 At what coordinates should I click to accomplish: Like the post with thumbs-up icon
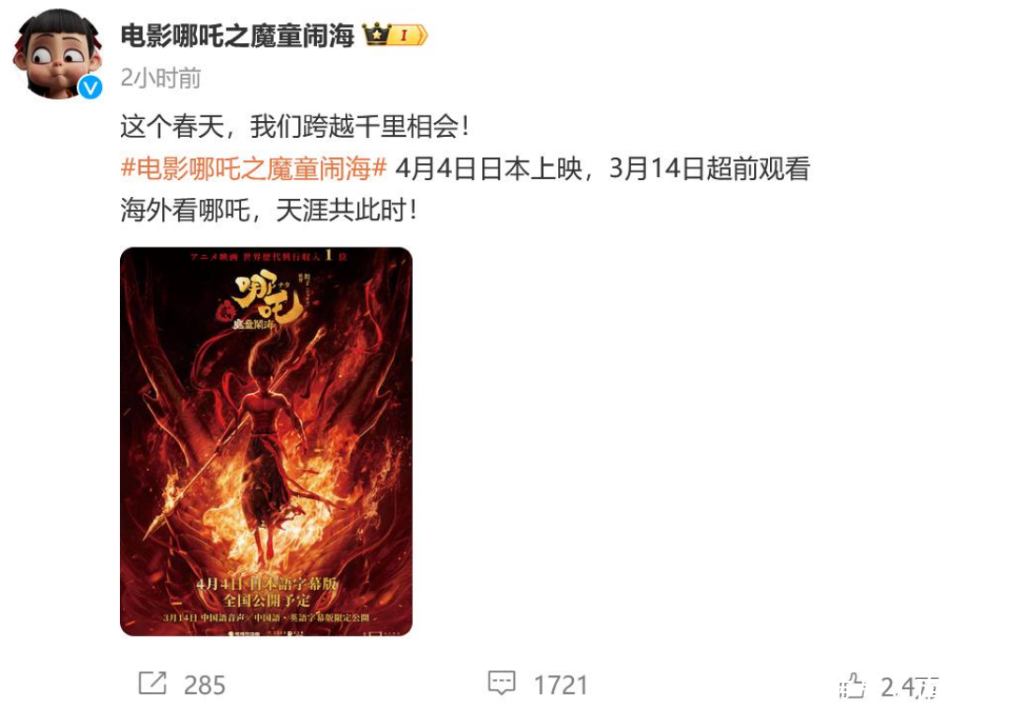pyautogui.click(x=852, y=686)
